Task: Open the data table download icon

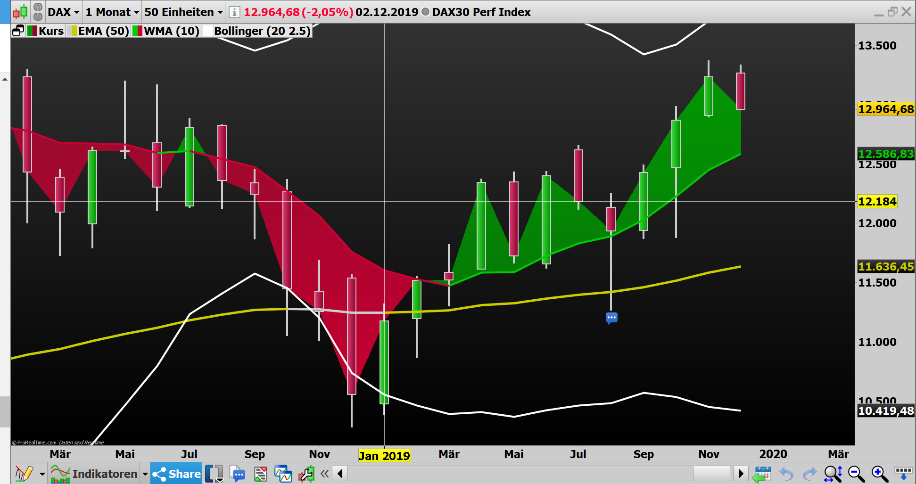Action: coord(903,473)
